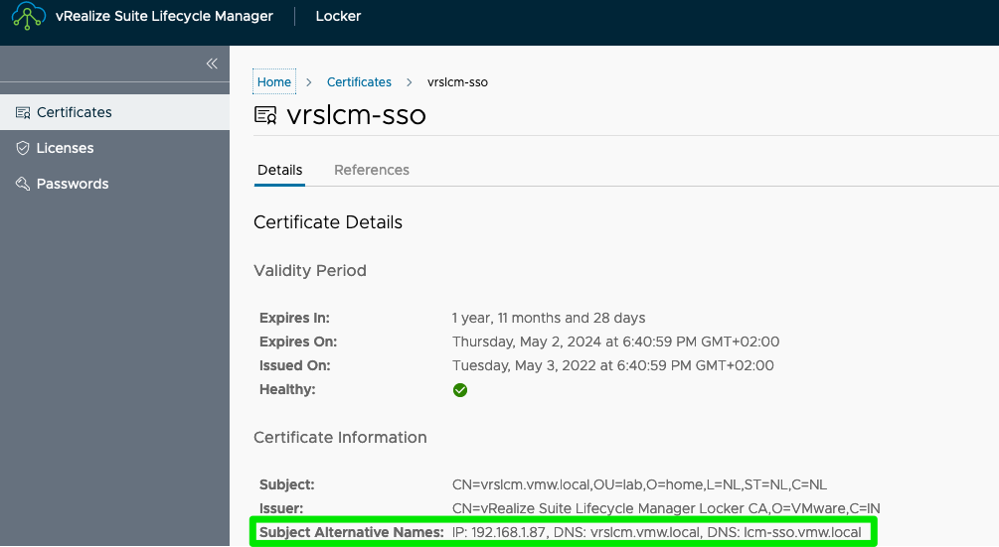
Task: Click the vRealize cloud logo icon
Action: (29, 16)
